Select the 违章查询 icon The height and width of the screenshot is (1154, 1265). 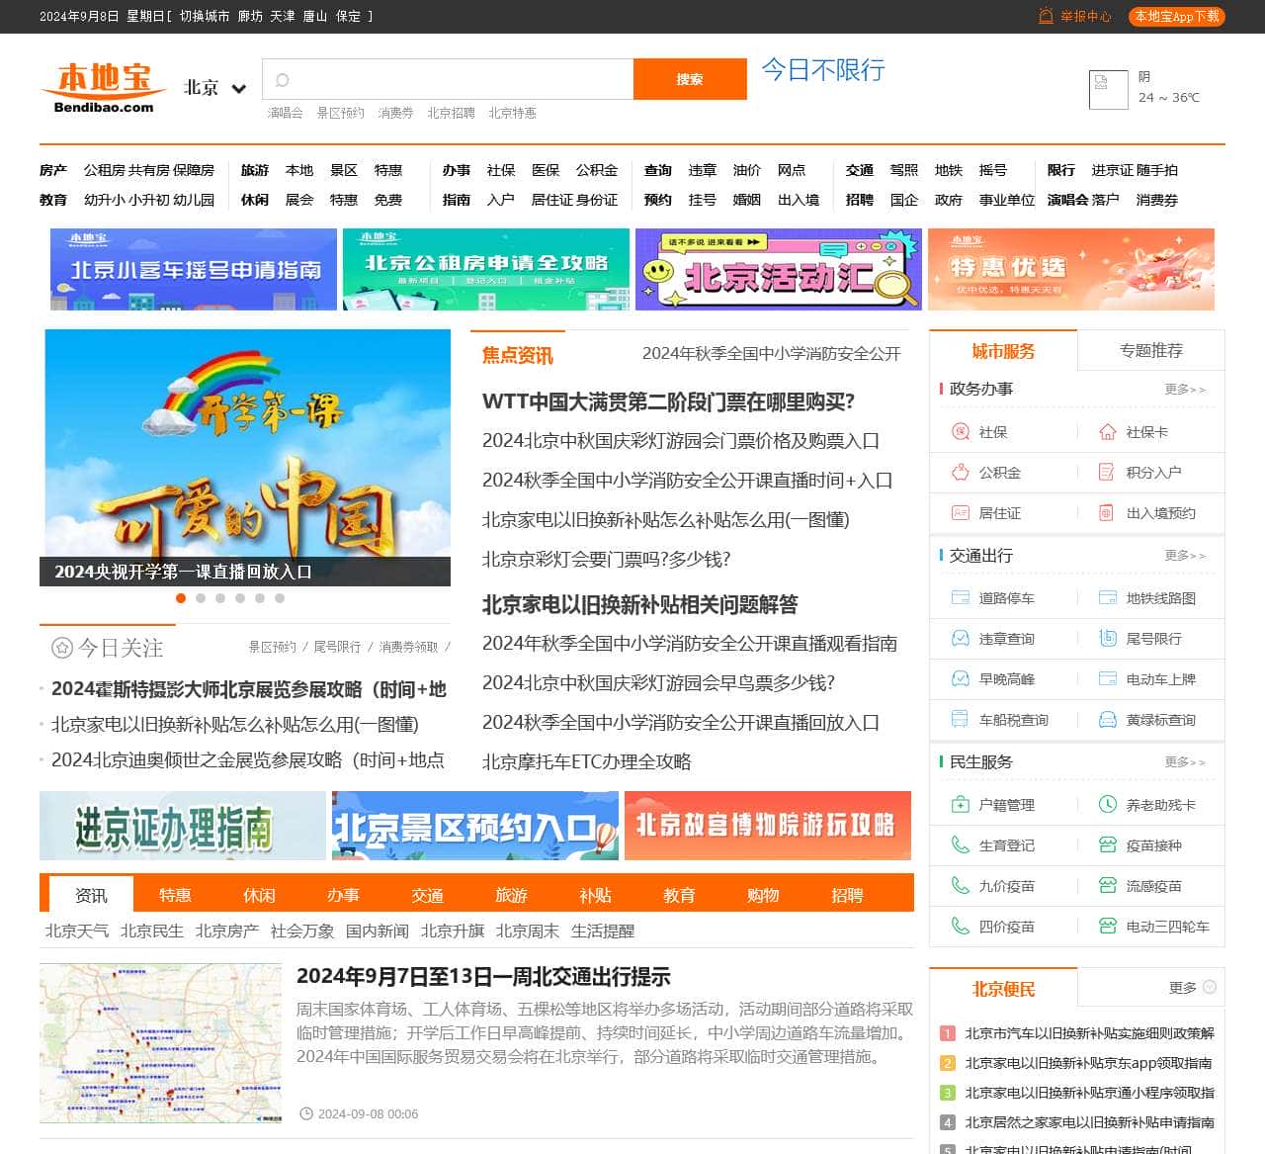click(960, 639)
